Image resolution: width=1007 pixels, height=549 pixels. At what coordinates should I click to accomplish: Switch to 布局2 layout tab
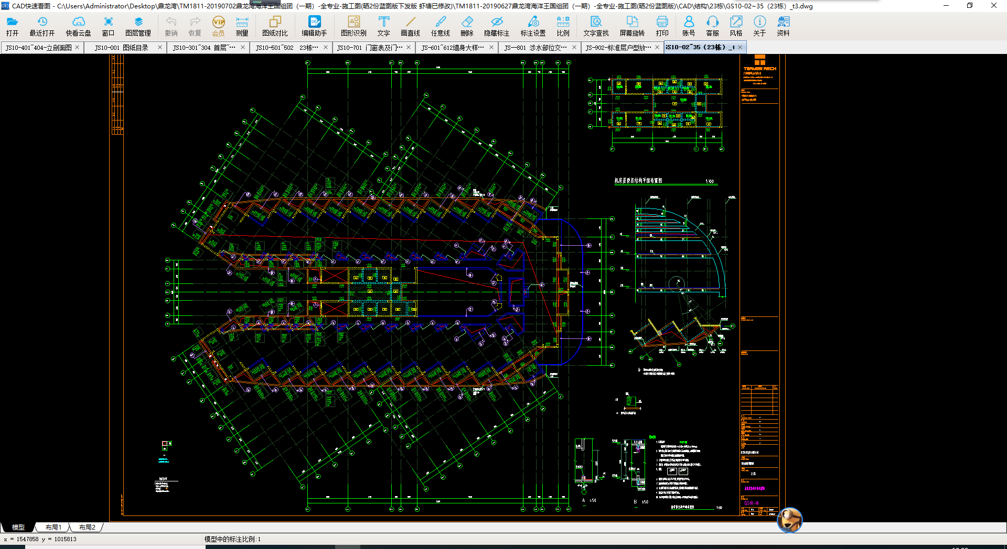click(87, 527)
